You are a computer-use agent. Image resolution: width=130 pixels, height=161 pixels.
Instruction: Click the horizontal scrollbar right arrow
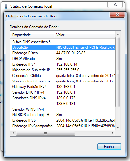(112, 133)
